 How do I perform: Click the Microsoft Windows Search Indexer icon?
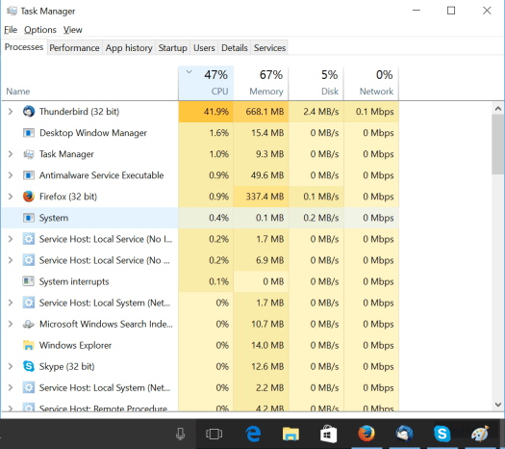(29, 324)
